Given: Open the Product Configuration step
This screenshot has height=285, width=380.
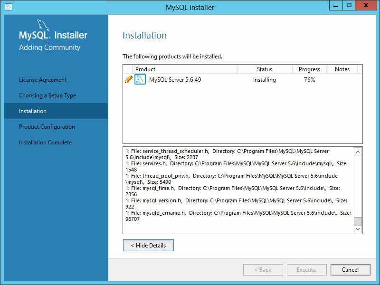Looking at the screenshot, I should tap(47, 127).
